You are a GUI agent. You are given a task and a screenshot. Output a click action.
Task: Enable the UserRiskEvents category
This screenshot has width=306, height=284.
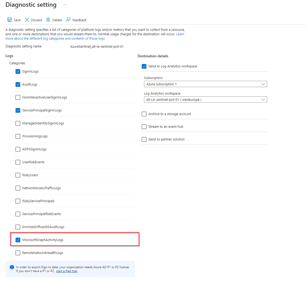coord(18,162)
